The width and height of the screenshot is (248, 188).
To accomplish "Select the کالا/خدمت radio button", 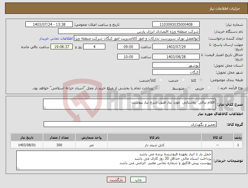I will 161,80.
